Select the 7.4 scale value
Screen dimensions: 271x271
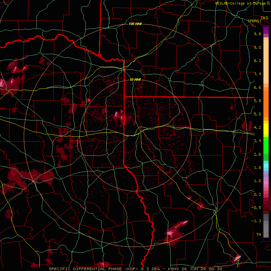click(x=257, y=74)
